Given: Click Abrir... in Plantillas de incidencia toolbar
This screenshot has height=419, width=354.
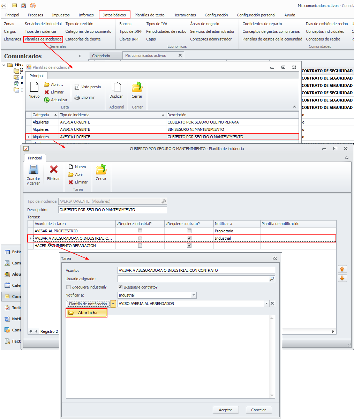Looking at the screenshot, I should coord(54,84).
